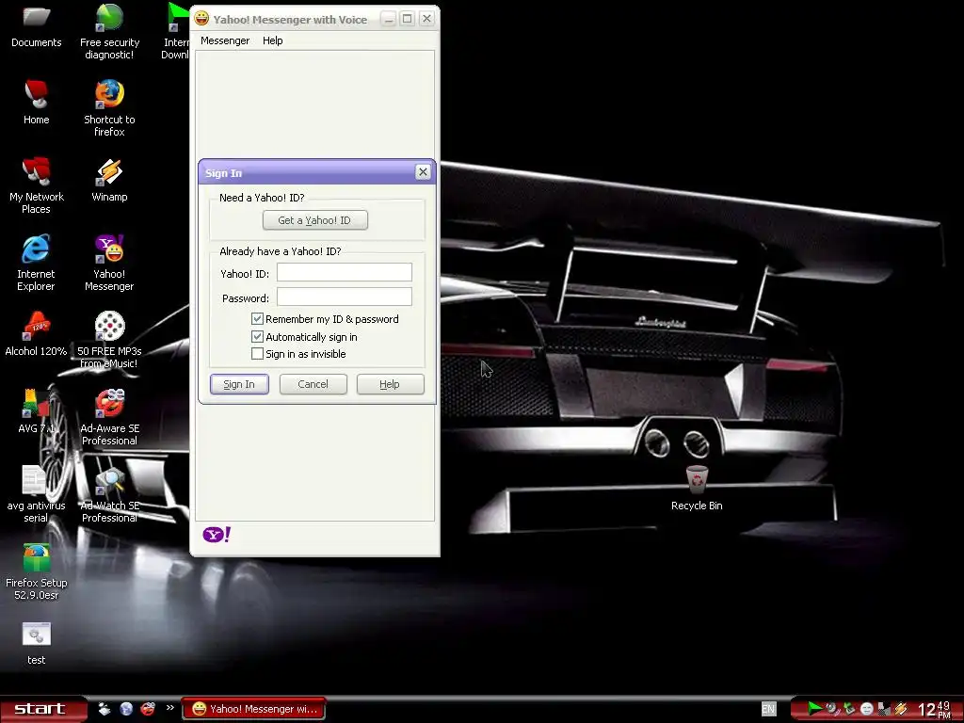Cancel the Sign In dialog

click(313, 384)
